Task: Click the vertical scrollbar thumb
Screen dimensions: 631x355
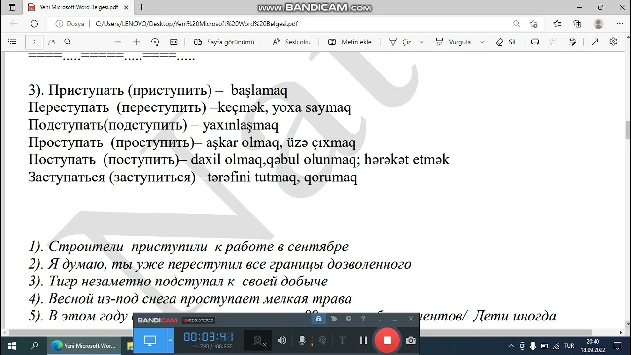Action: 627,130
